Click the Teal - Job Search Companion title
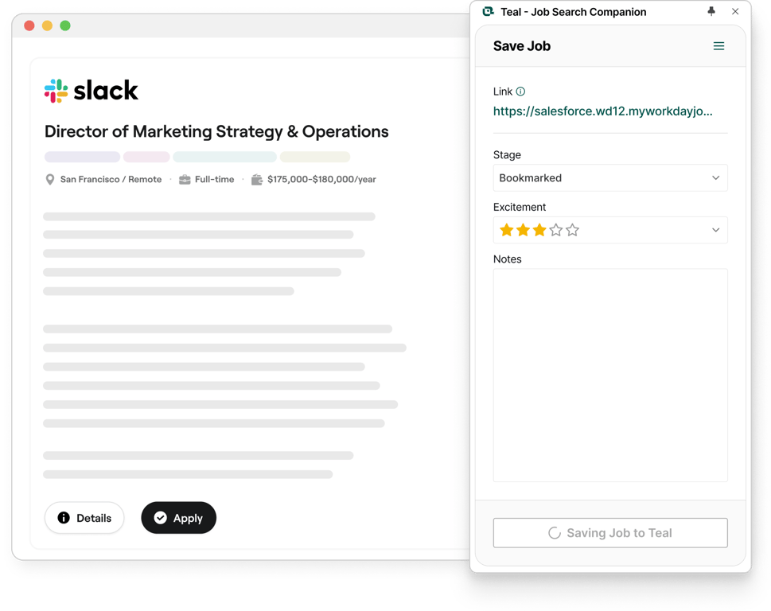Image resolution: width=771 pixels, height=611 pixels. (574, 12)
